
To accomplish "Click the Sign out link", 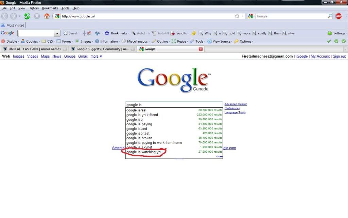I will point(339,56).
